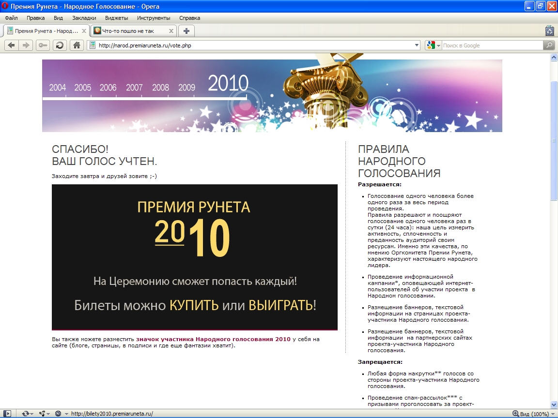Select year 2009 in header timeline
This screenshot has height=418, width=558.
click(187, 88)
